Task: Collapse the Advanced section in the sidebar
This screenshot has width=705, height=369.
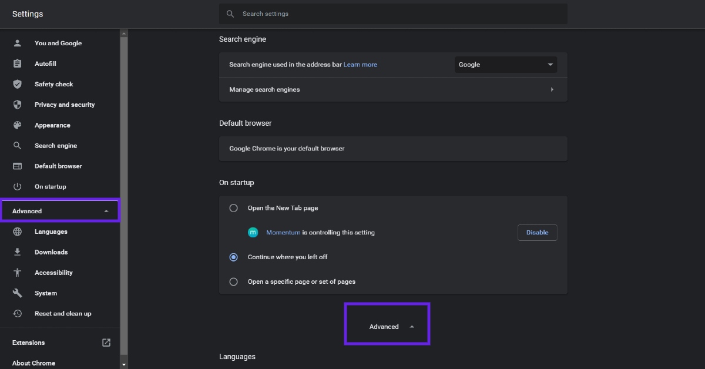Action: click(59, 210)
